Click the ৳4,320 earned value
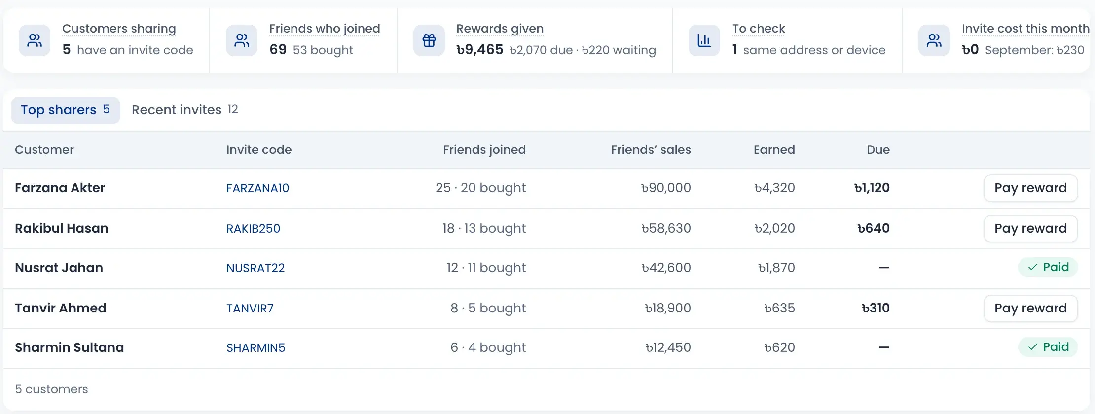 coord(774,188)
